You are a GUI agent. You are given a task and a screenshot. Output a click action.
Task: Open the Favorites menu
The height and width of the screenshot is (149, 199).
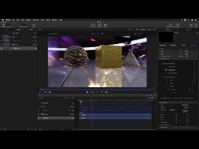point(36,20)
